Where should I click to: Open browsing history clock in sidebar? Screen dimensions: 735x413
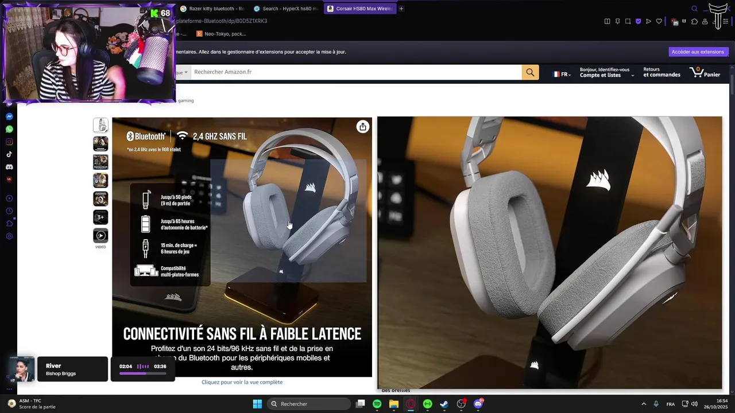tap(9, 211)
